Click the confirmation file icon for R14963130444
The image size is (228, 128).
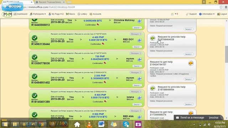[103, 44]
